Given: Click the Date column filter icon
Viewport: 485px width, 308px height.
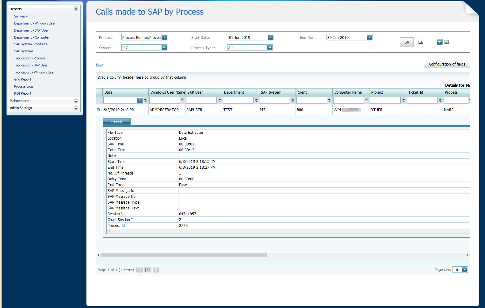Looking at the screenshot, I should click(x=146, y=100).
